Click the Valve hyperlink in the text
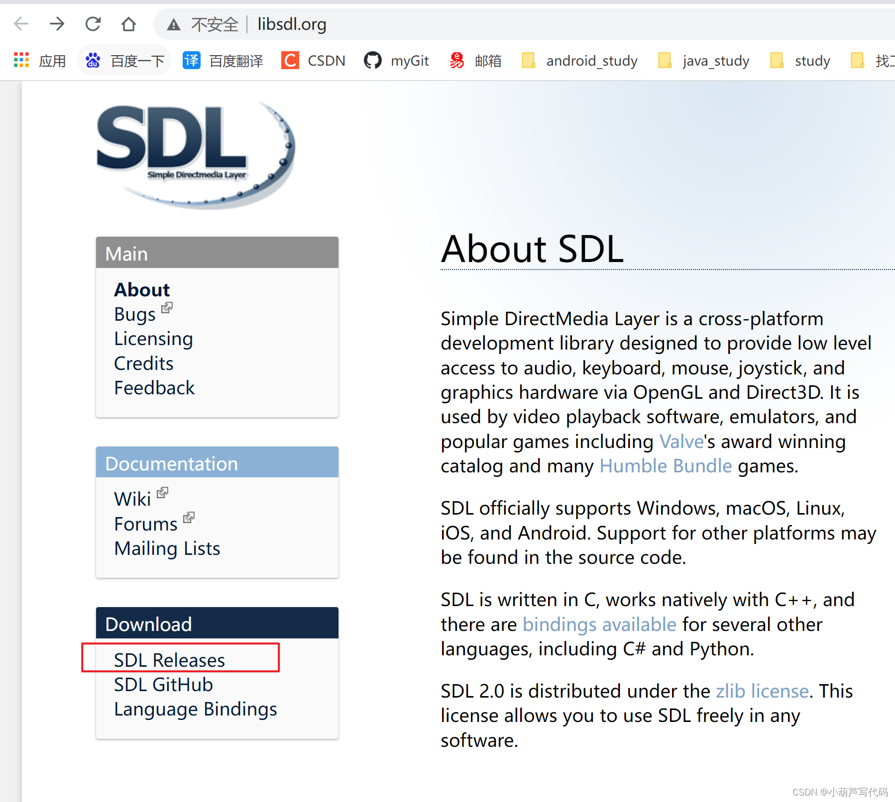Image resolution: width=895 pixels, height=802 pixels. point(680,441)
